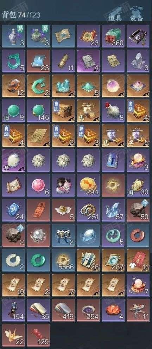Click the character portrait card item
Viewport: 152px width, 349px height.
tap(63, 185)
